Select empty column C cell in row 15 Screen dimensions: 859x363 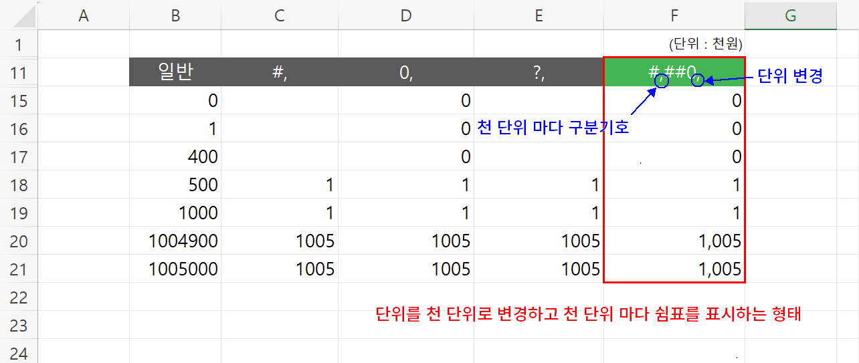pyautogui.click(x=280, y=100)
